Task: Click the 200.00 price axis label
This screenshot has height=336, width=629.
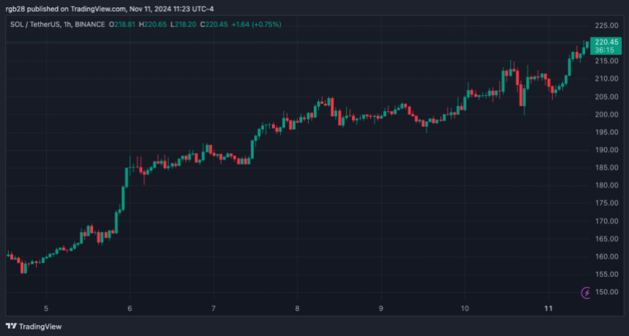Action: pyautogui.click(x=607, y=115)
